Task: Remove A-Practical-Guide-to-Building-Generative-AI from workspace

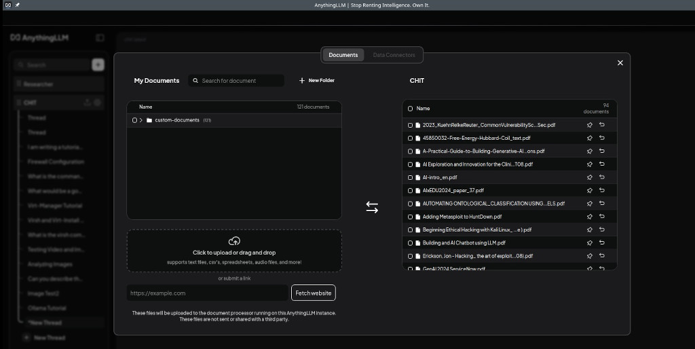Action: coord(602,151)
